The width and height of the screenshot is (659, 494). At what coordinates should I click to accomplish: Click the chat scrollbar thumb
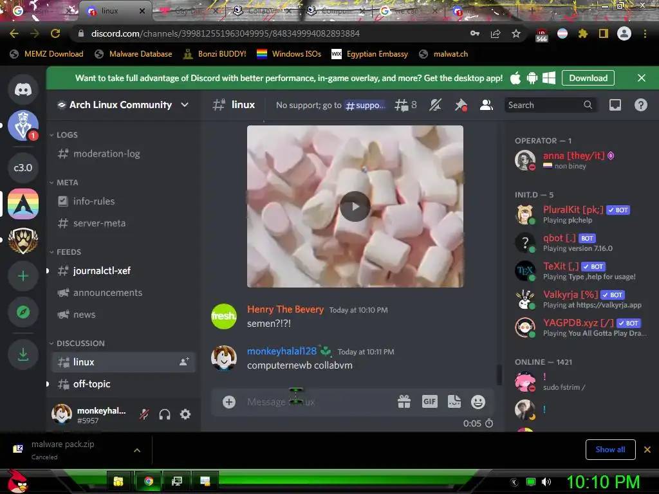pyautogui.click(x=499, y=374)
